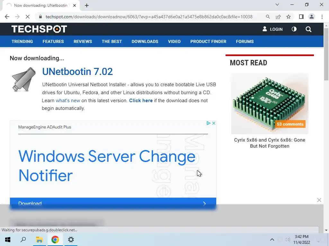Close the ManageEngine ad with X
329x246 pixels.
214,123
